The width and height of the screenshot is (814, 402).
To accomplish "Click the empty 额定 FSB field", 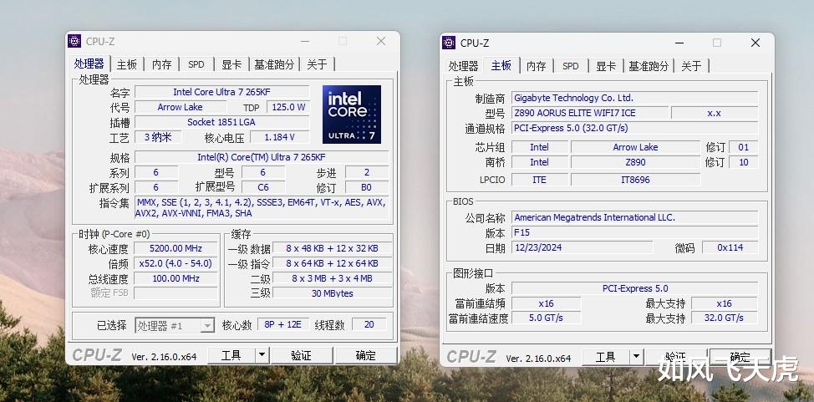I will [176, 293].
